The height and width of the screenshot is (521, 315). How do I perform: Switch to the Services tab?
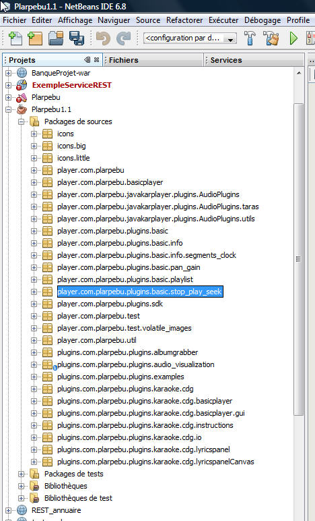254,60
